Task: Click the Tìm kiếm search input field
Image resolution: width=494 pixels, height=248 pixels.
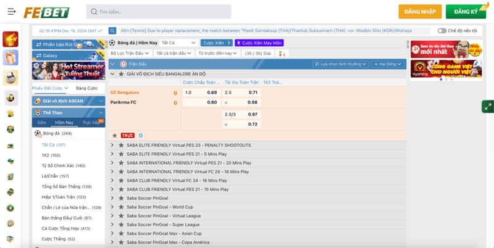Action: pos(161,12)
